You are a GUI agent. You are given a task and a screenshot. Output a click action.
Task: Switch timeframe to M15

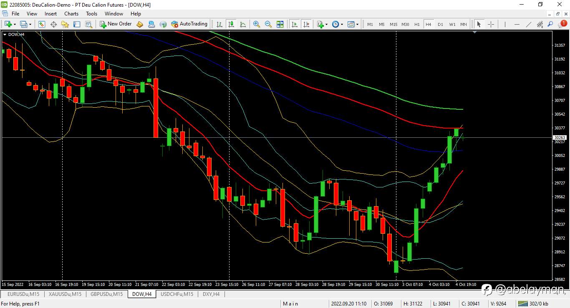click(393, 24)
